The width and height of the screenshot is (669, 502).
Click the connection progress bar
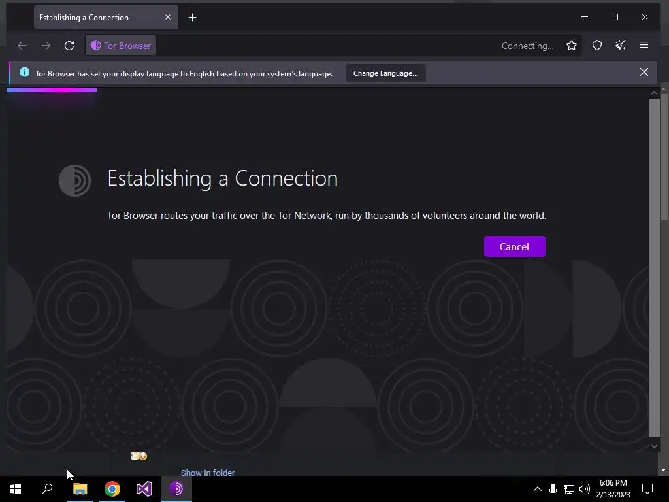(52, 90)
